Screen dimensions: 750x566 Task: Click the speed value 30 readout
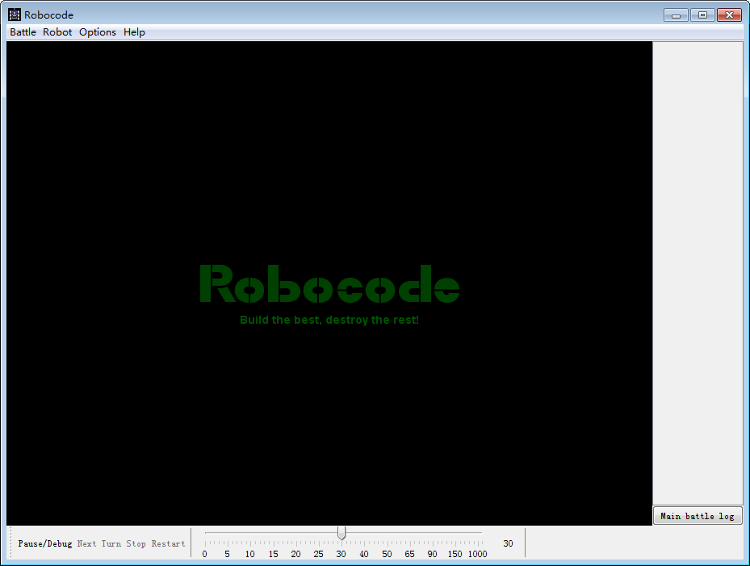(508, 543)
